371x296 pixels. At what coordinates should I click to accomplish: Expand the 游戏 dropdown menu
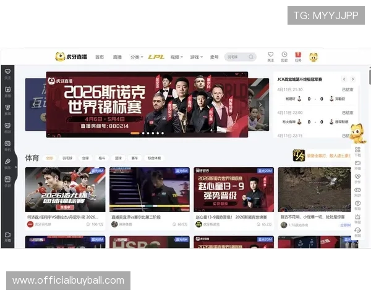[x=197, y=57]
